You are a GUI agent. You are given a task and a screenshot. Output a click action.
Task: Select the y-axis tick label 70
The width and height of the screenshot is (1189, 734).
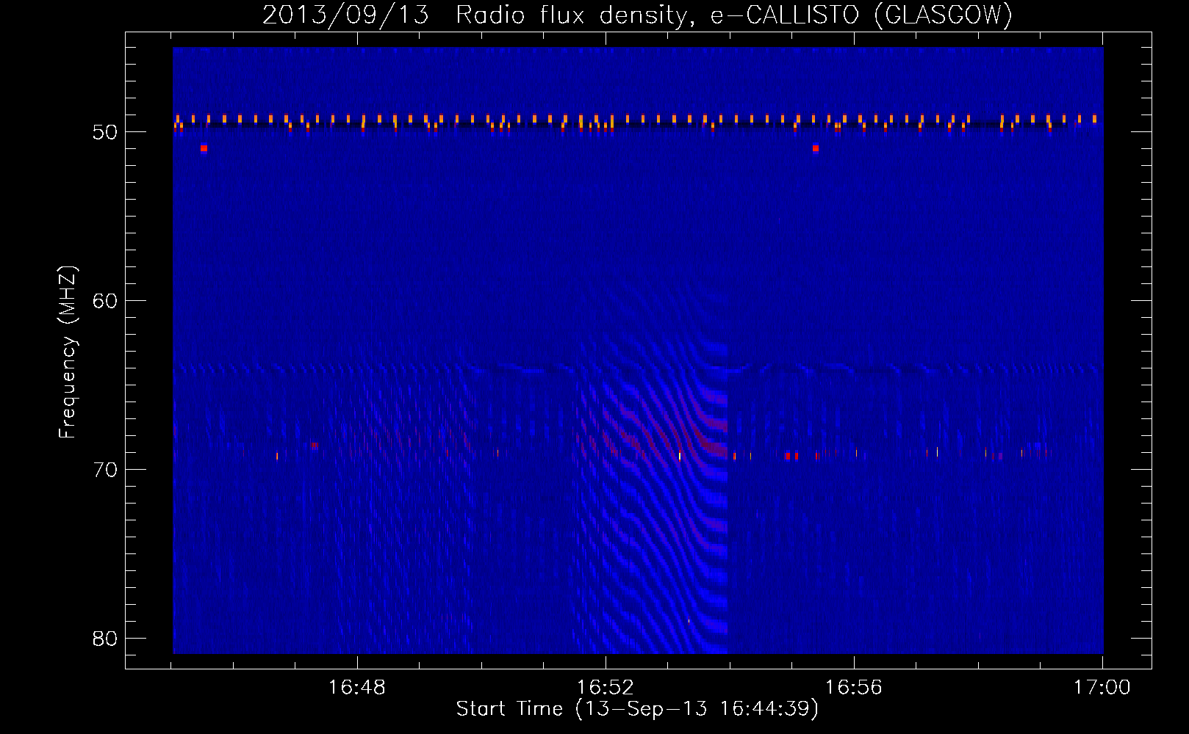point(105,470)
